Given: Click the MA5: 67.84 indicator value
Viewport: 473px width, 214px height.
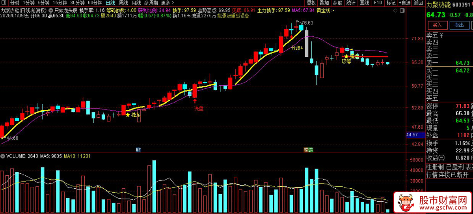Looking at the screenshot, I should click(304, 10).
